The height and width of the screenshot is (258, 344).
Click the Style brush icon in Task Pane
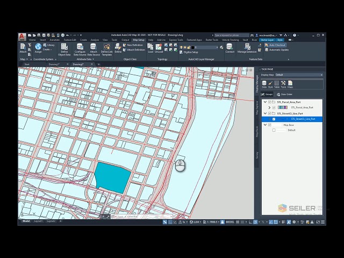click(270, 84)
